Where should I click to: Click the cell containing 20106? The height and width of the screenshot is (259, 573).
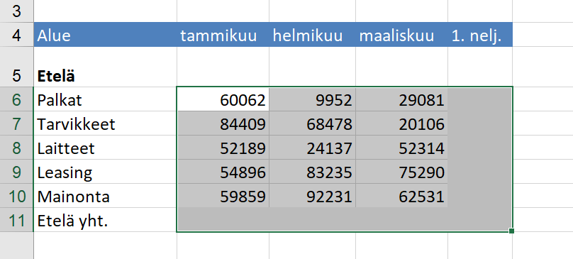click(x=401, y=123)
